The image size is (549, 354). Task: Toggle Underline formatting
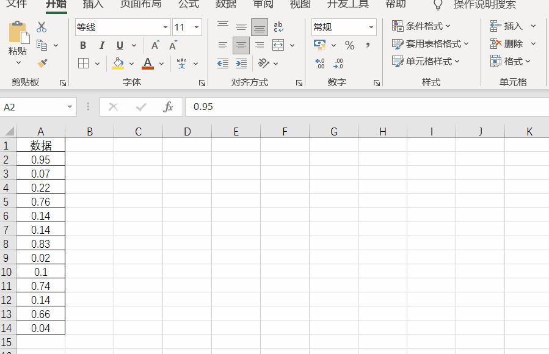[120, 45]
